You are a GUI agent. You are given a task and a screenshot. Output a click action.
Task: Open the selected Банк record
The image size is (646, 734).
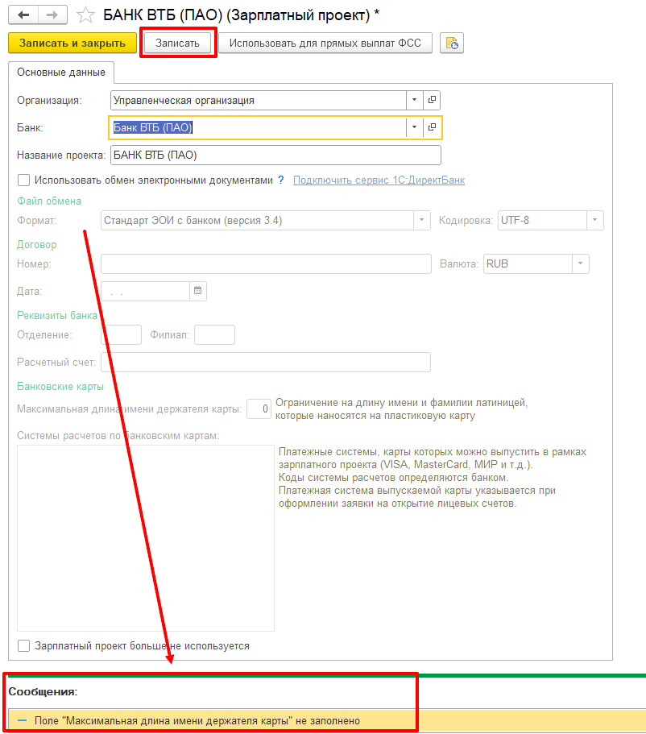pyautogui.click(x=433, y=127)
